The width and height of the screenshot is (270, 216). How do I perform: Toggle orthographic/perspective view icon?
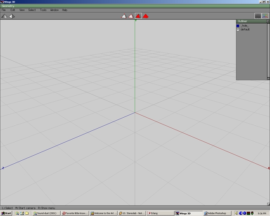[x=12, y=16]
